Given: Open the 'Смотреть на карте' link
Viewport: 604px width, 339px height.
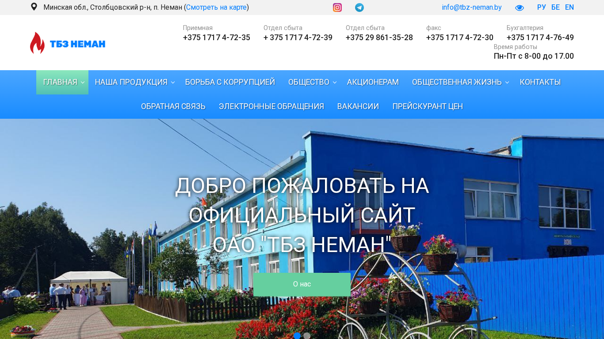Looking at the screenshot, I should click(216, 8).
